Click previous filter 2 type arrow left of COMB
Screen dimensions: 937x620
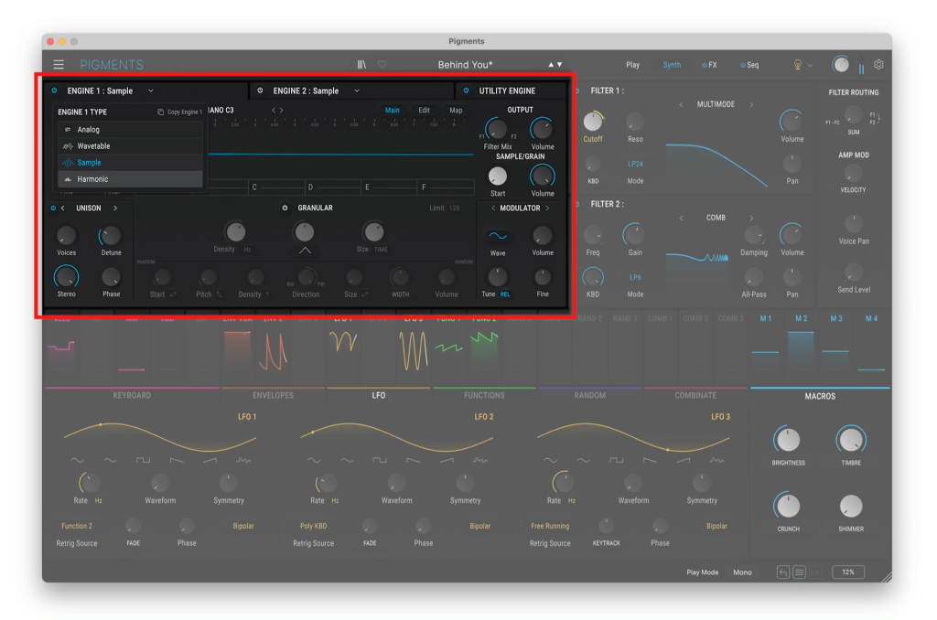(x=681, y=218)
